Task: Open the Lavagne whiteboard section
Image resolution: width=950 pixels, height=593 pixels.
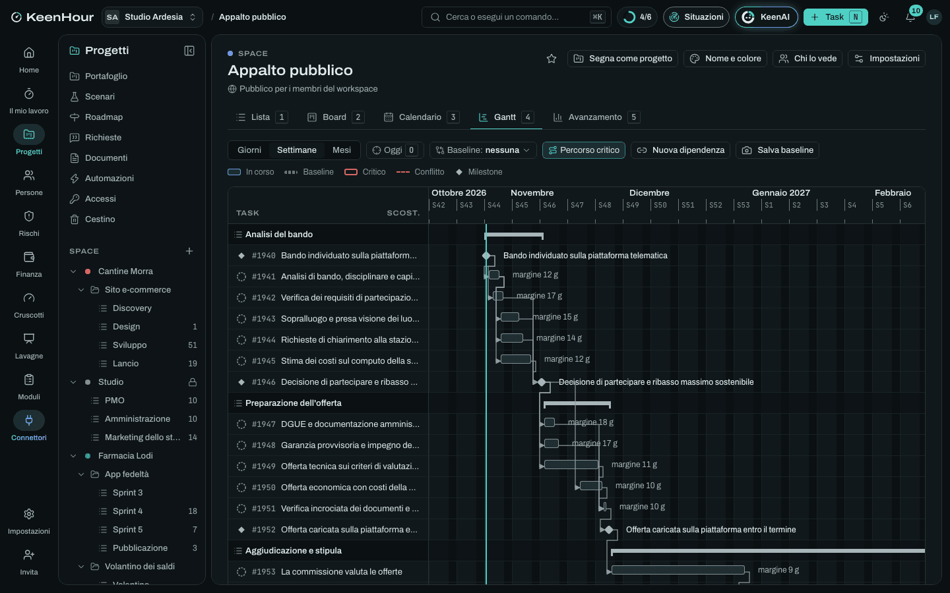Action: 29,345
